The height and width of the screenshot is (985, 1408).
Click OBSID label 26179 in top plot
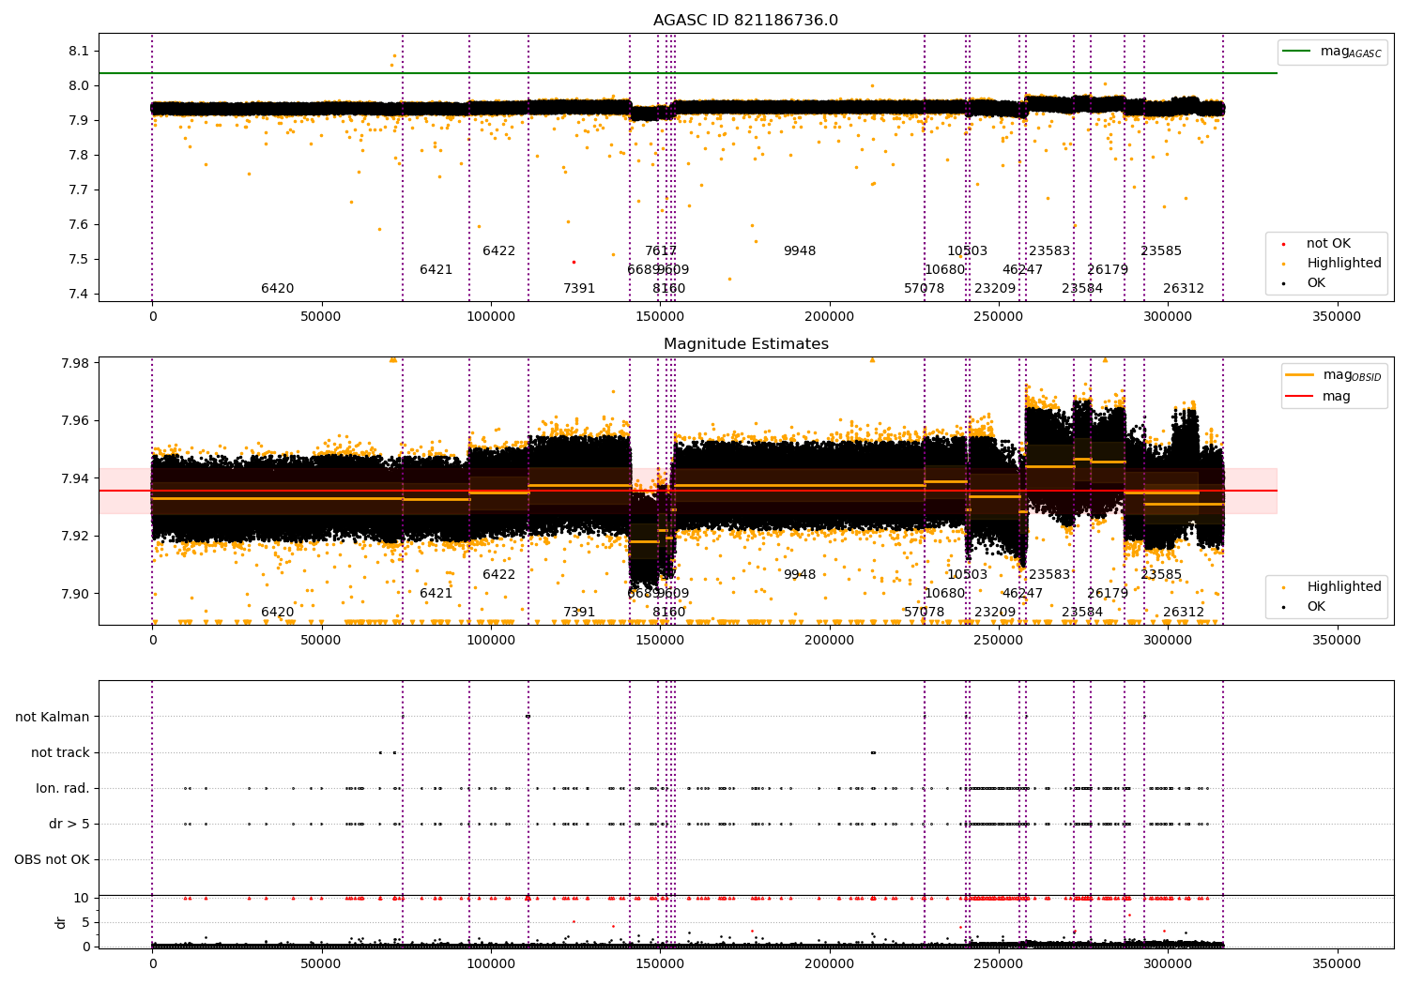point(1108,270)
